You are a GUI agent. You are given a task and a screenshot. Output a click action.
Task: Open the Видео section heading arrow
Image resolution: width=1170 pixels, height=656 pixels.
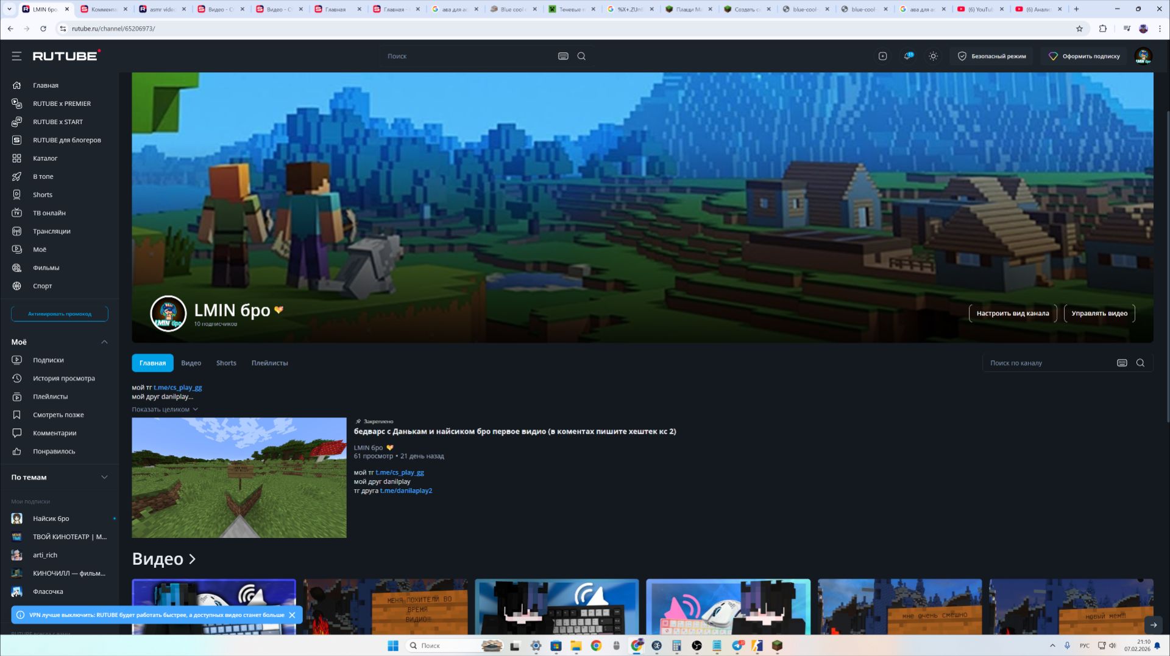tap(193, 559)
